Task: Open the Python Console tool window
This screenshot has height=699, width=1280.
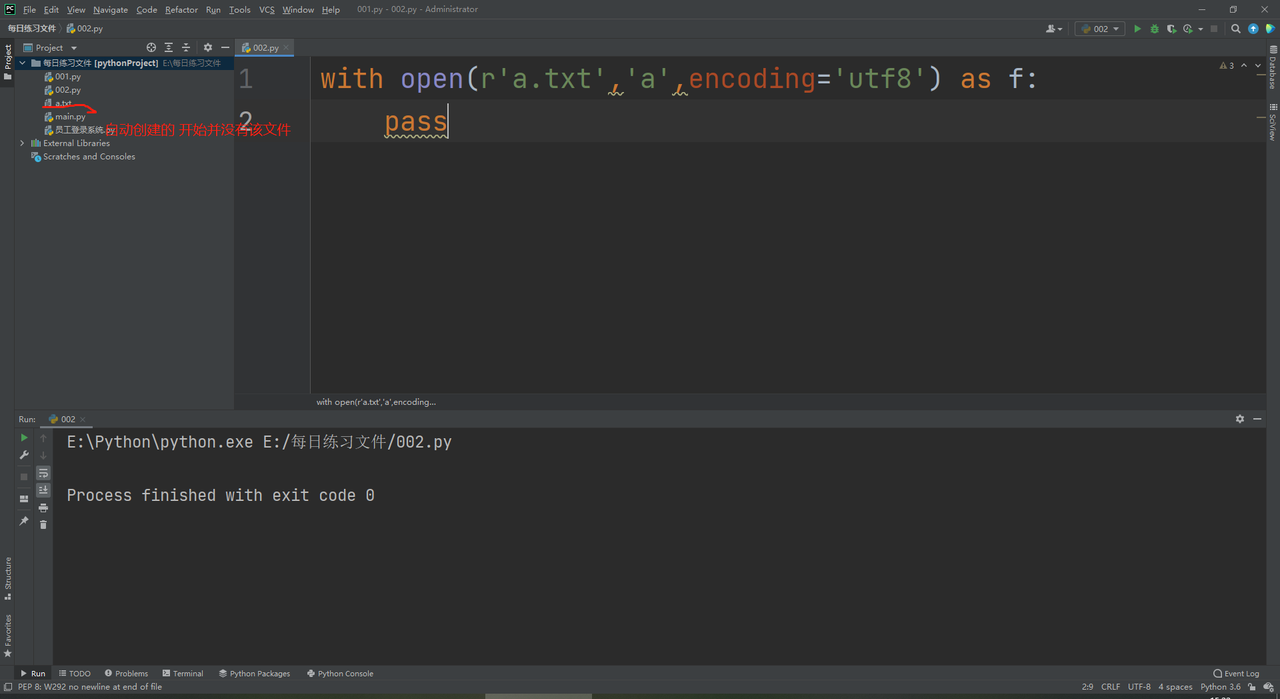Action: click(340, 674)
